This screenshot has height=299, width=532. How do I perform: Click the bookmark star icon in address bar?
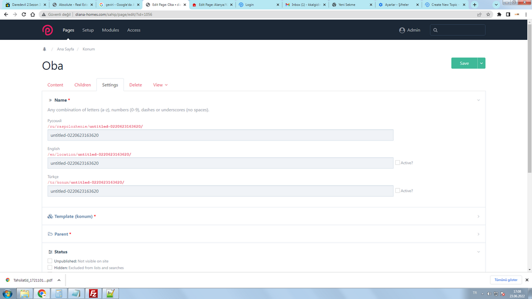coord(488,14)
